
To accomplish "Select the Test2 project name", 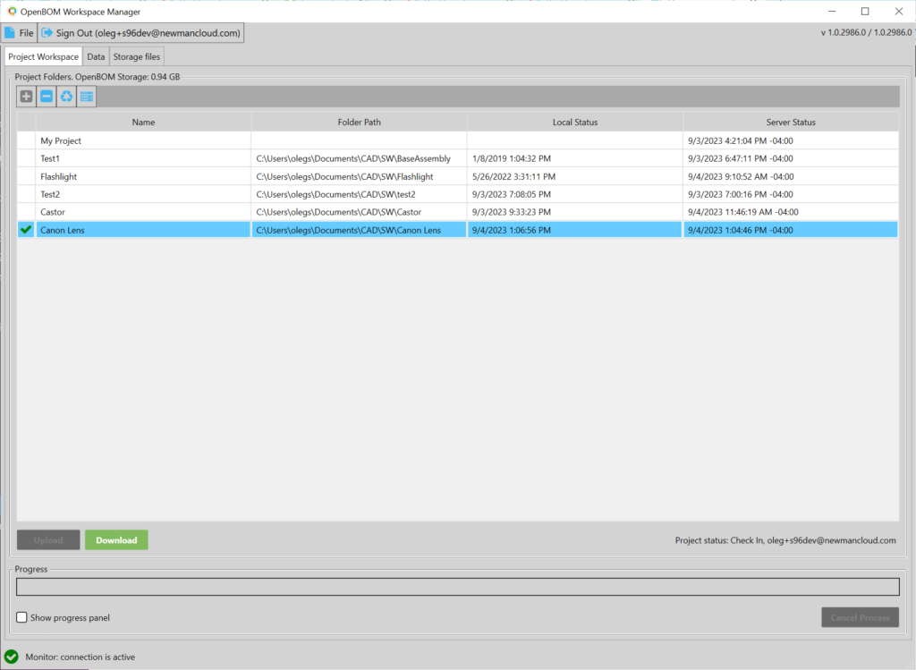I will [x=50, y=194].
